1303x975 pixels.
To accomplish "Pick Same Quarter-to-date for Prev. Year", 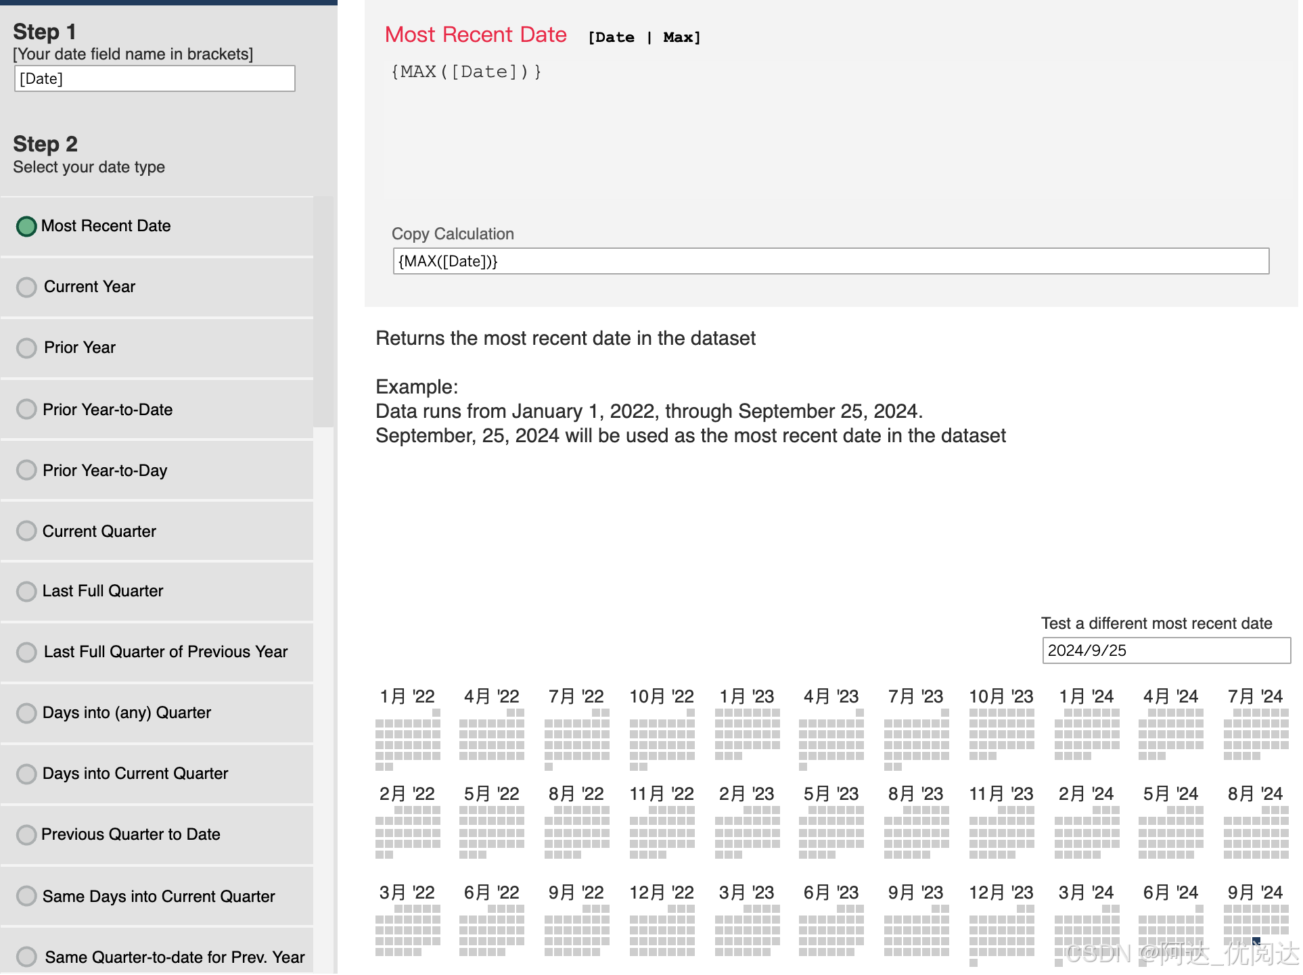I will click(x=26, y=957).
